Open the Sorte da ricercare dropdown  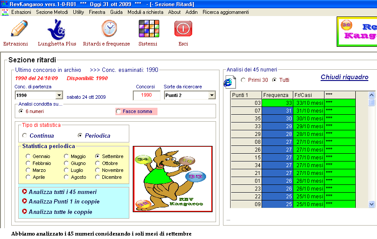pos(212,95)
